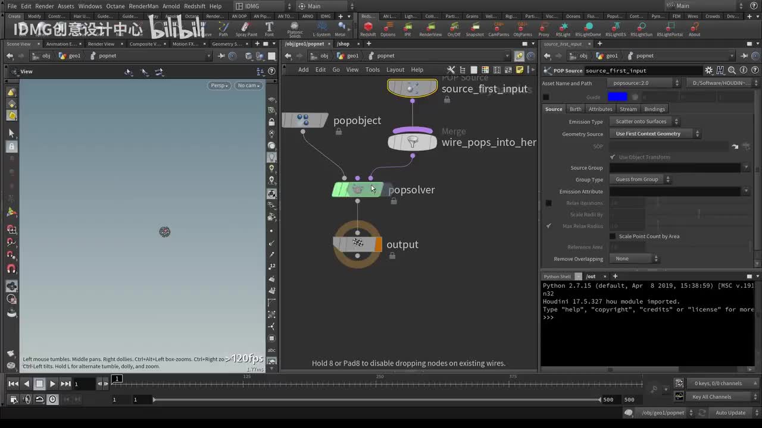Click the popsolver node icon
Viewport: 762px width, 428px height.
click(x=357, y=190)
